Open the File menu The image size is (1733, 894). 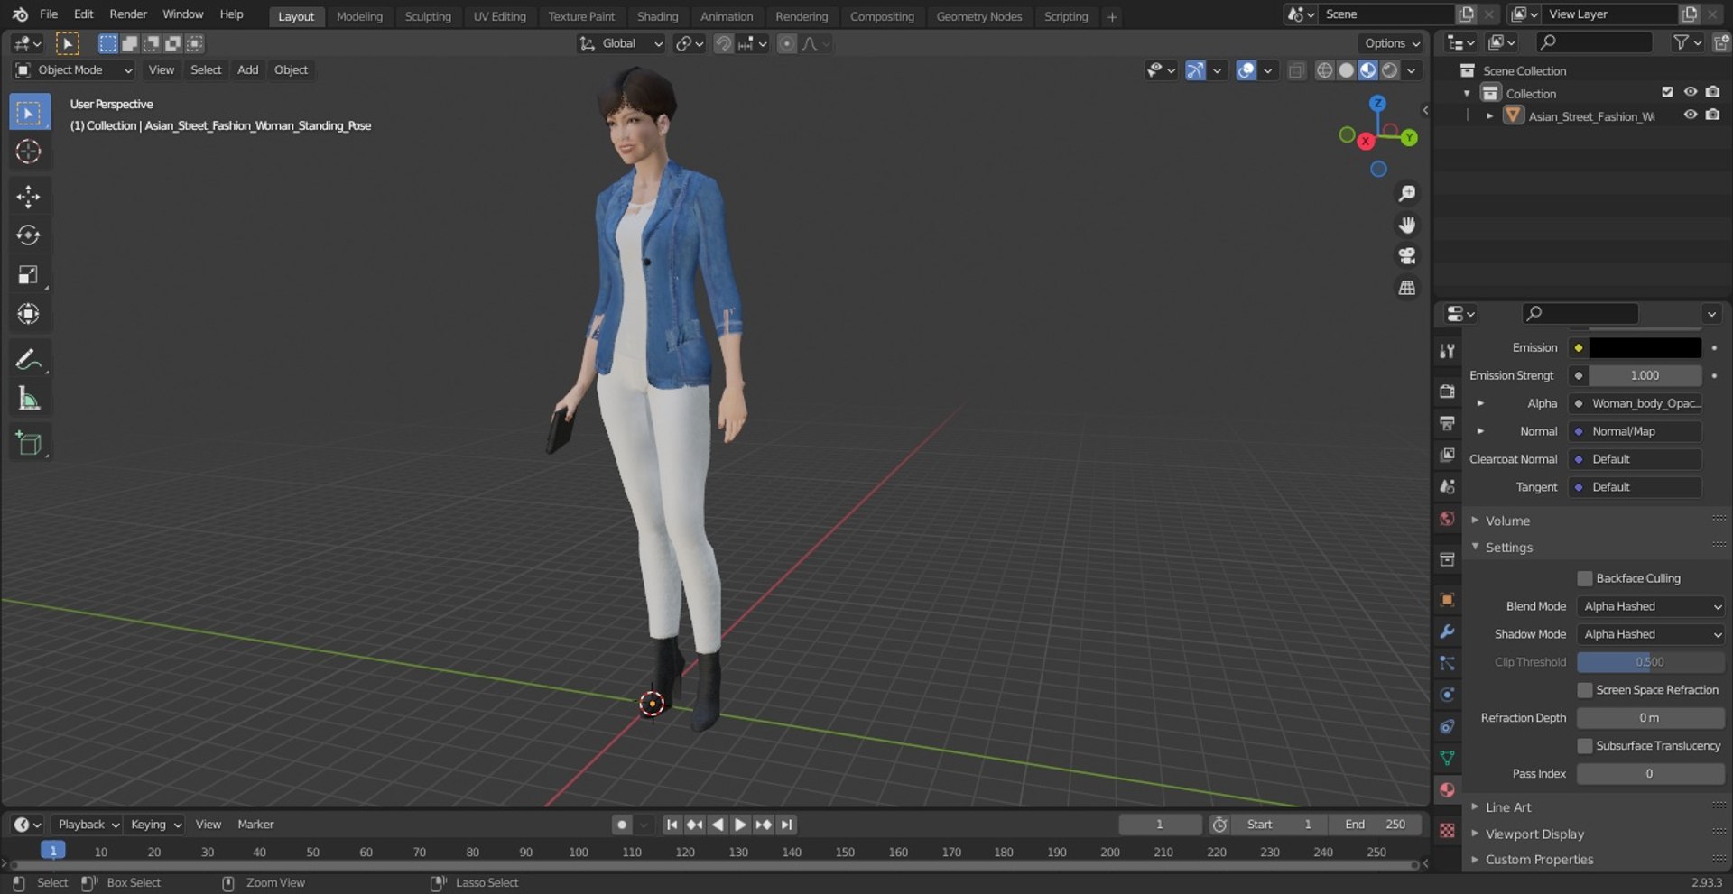coord(49,14)
